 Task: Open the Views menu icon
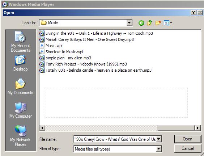click(168, 23)
